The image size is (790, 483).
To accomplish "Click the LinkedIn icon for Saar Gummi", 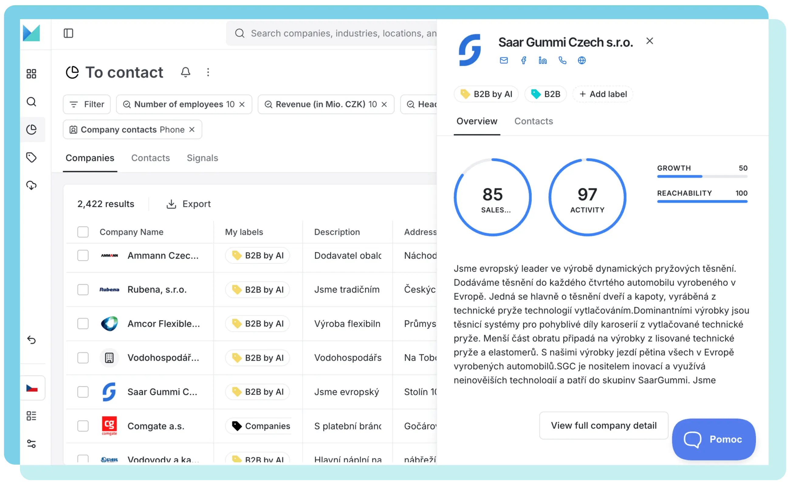I will click(542, 60).
